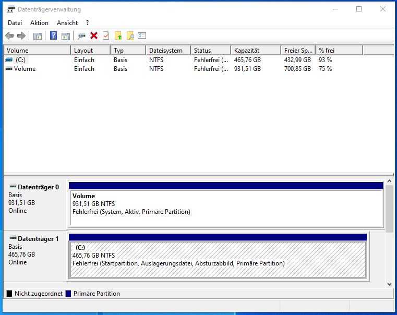Close the Datenträgerverwaltung window

[382, 9]
